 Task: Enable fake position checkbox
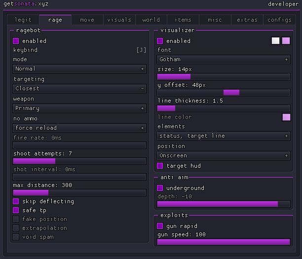(16, 219)
